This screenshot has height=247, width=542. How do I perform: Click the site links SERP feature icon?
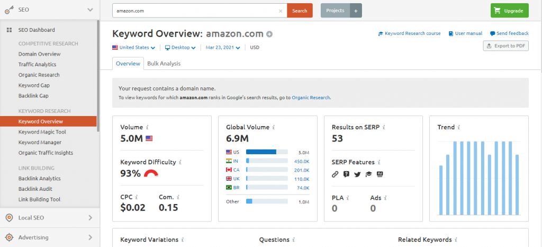pos(335,174)
